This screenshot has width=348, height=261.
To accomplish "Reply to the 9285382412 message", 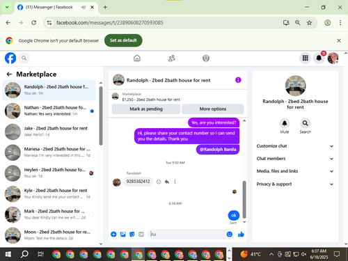I will point(167,182).
